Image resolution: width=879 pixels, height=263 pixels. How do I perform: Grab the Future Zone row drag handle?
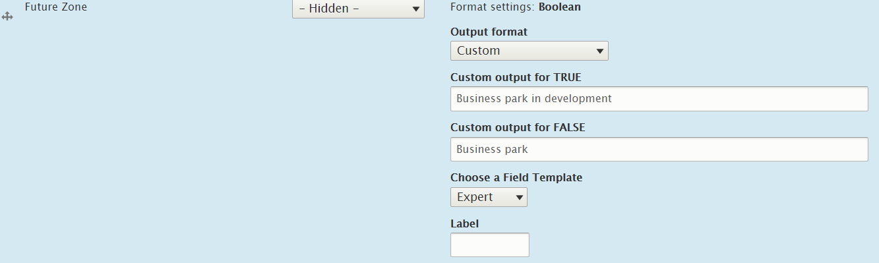pyautogui.click(x=8, y=16)
